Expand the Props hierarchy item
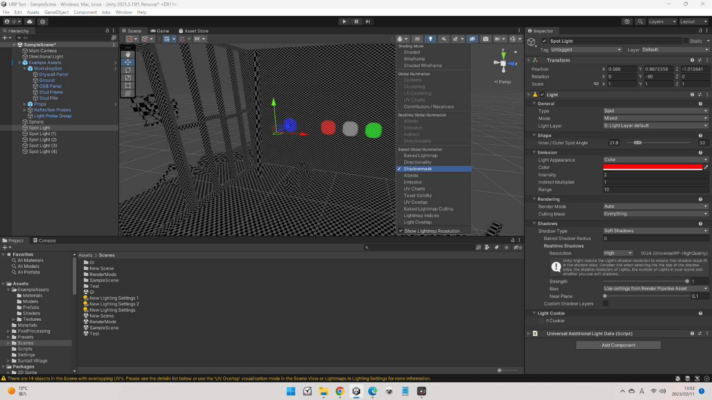 (x=25, y=104)
